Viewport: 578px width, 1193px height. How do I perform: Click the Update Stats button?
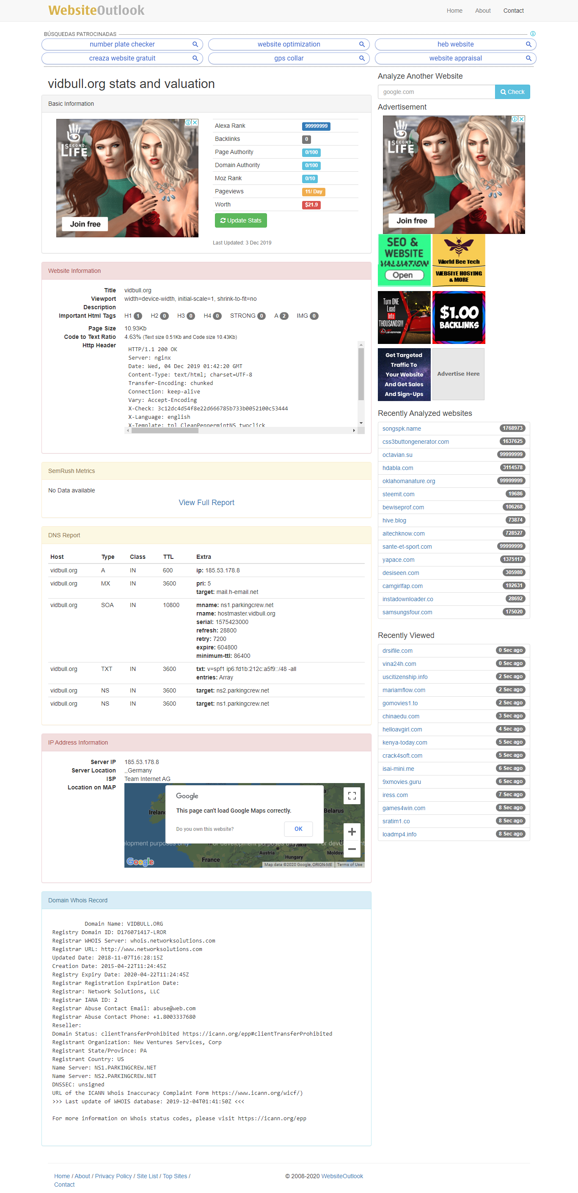click(x=241, y=220)
